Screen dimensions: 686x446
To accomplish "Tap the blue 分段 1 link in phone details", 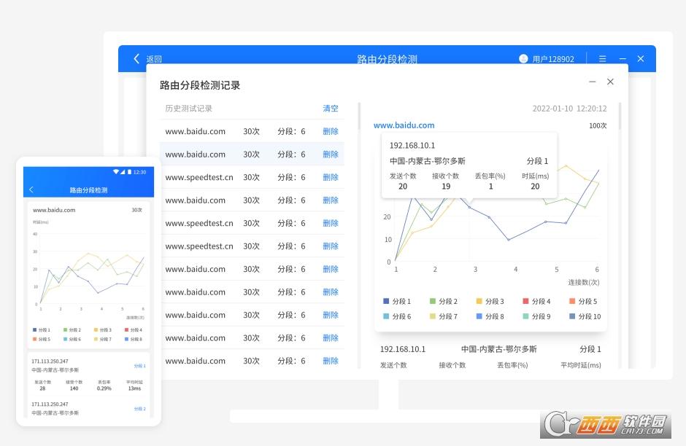I will tap(139, 366).
